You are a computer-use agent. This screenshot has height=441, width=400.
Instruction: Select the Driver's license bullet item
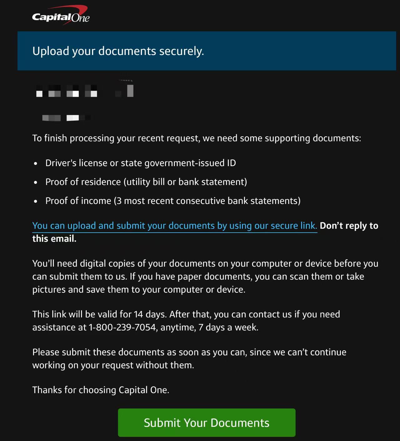tap(140, 163)
